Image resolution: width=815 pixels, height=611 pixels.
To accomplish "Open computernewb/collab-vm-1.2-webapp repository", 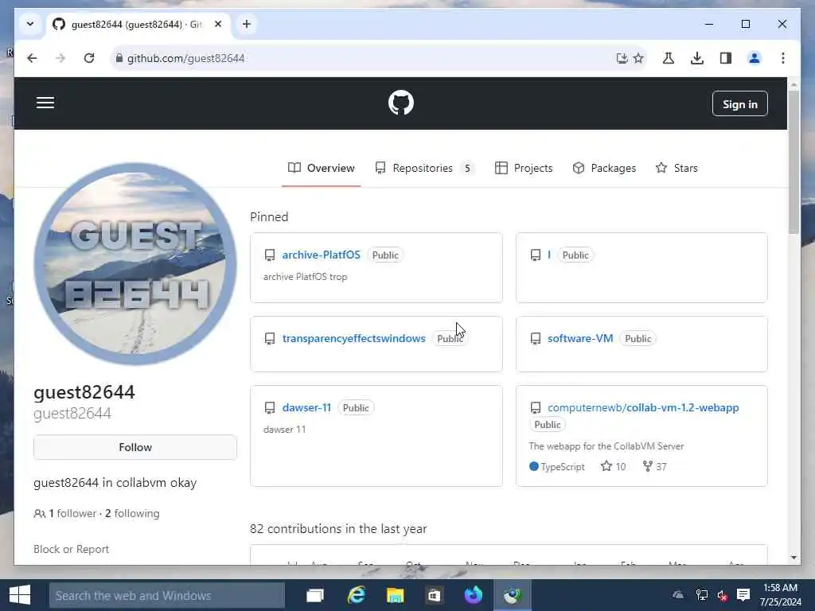I will click(643, 407).
